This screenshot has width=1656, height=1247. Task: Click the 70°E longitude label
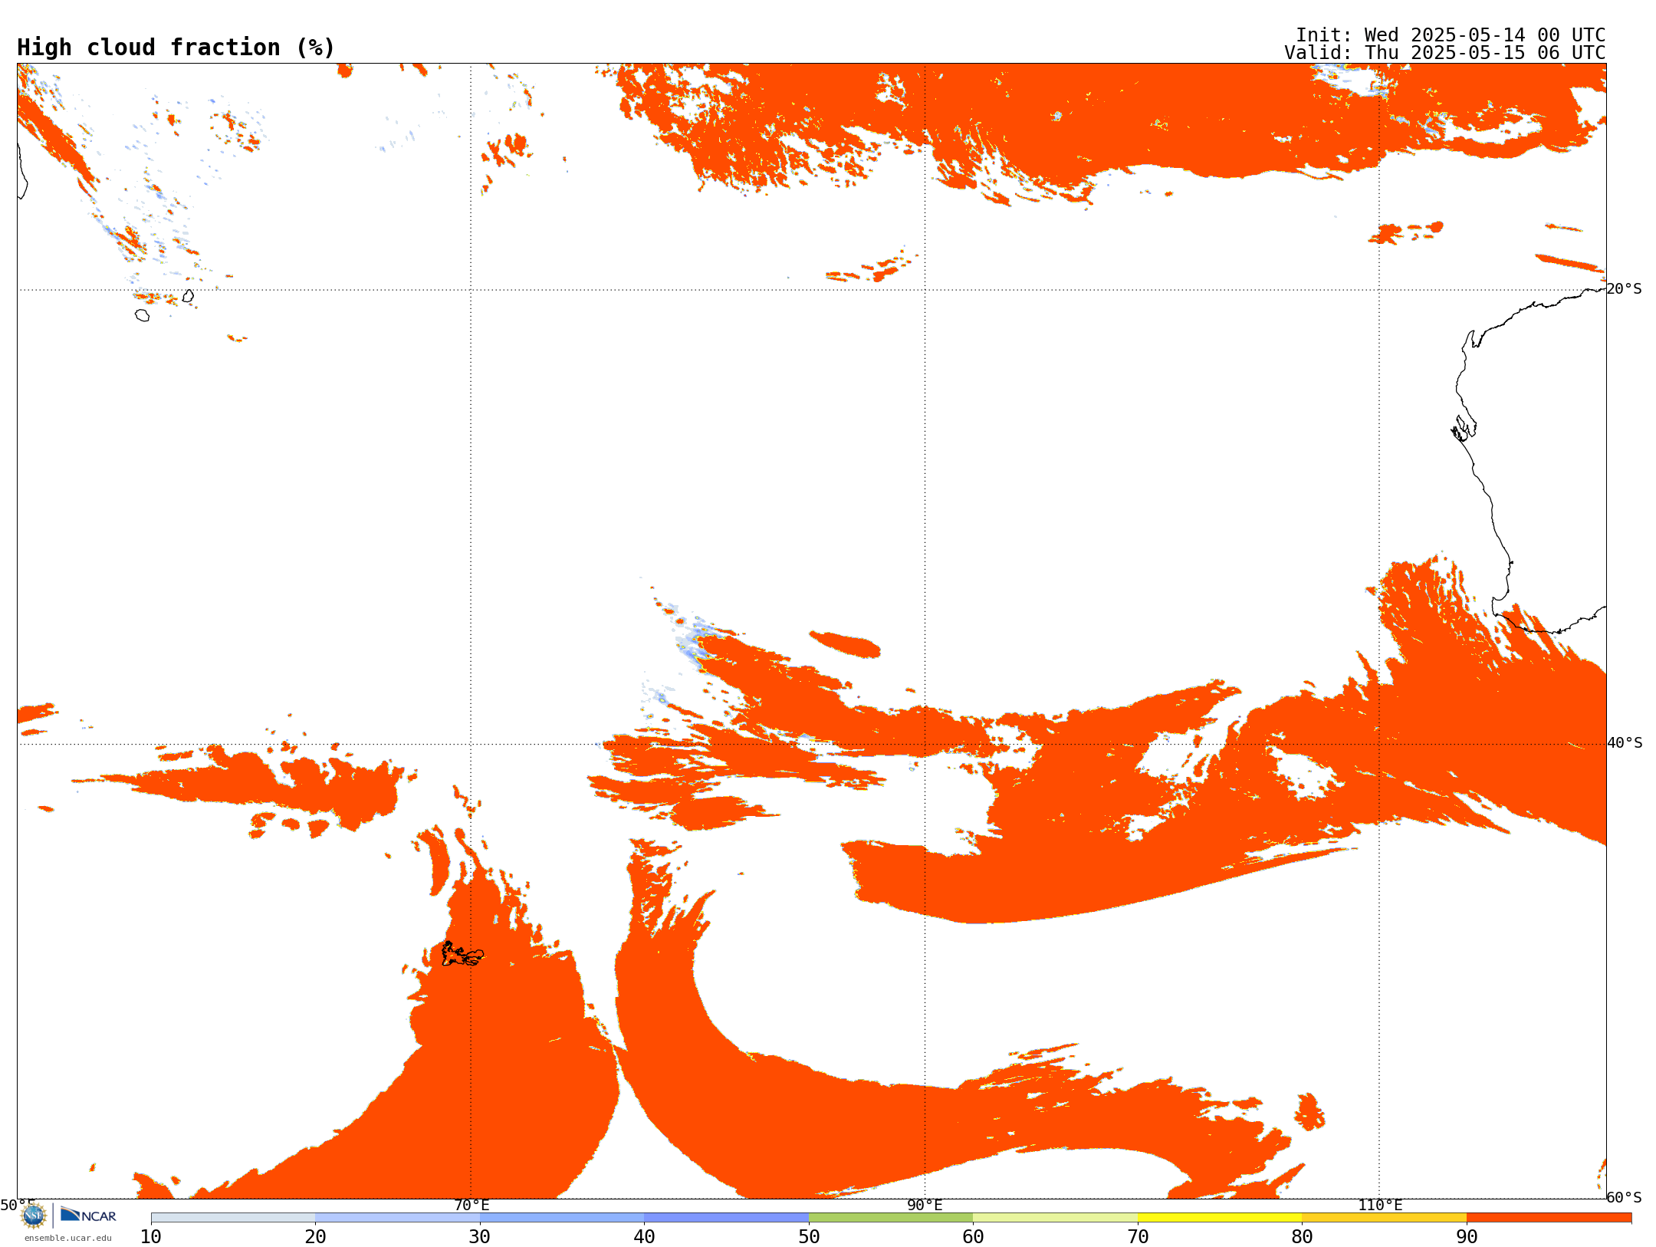pyautogui.click(x=472, y=1206)
